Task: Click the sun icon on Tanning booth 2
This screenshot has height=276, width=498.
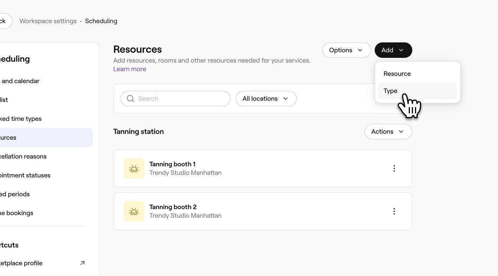Action: [x=134, y=211]
